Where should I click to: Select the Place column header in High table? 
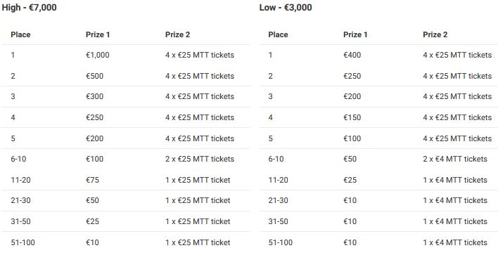coord(20,34)
